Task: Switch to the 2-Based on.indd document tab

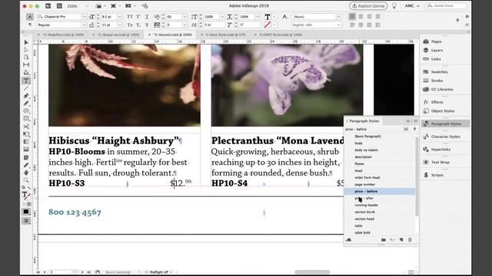Action: pyautogui.click(x=118, y=34)
